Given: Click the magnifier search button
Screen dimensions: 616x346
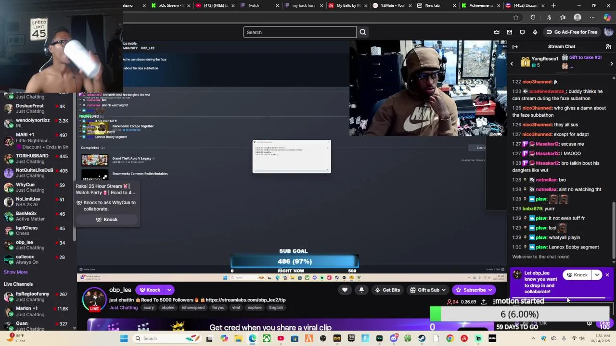Looking at the screenshot, I should [363, 32].
